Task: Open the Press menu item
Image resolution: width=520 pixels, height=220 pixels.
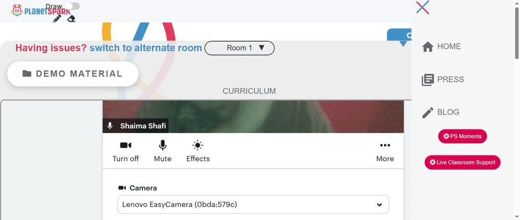Action: click(443, 80)
